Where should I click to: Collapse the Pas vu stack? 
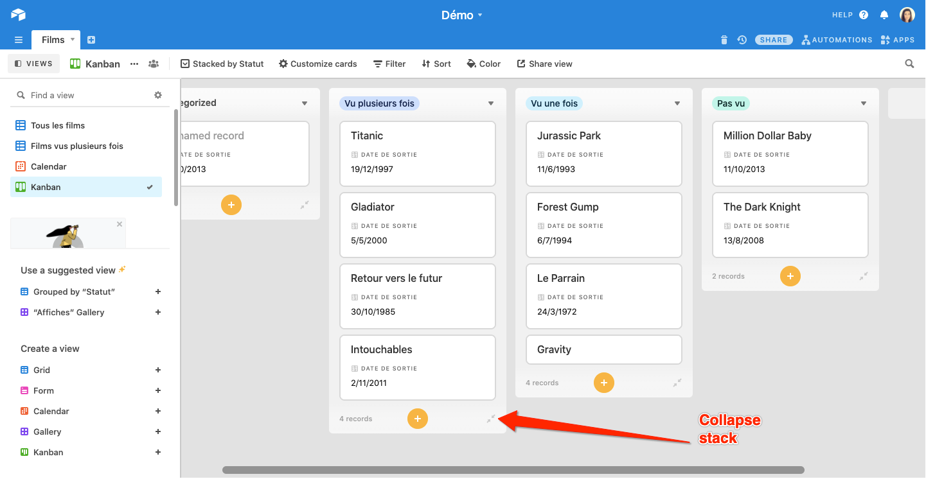[x=864, y=276]
